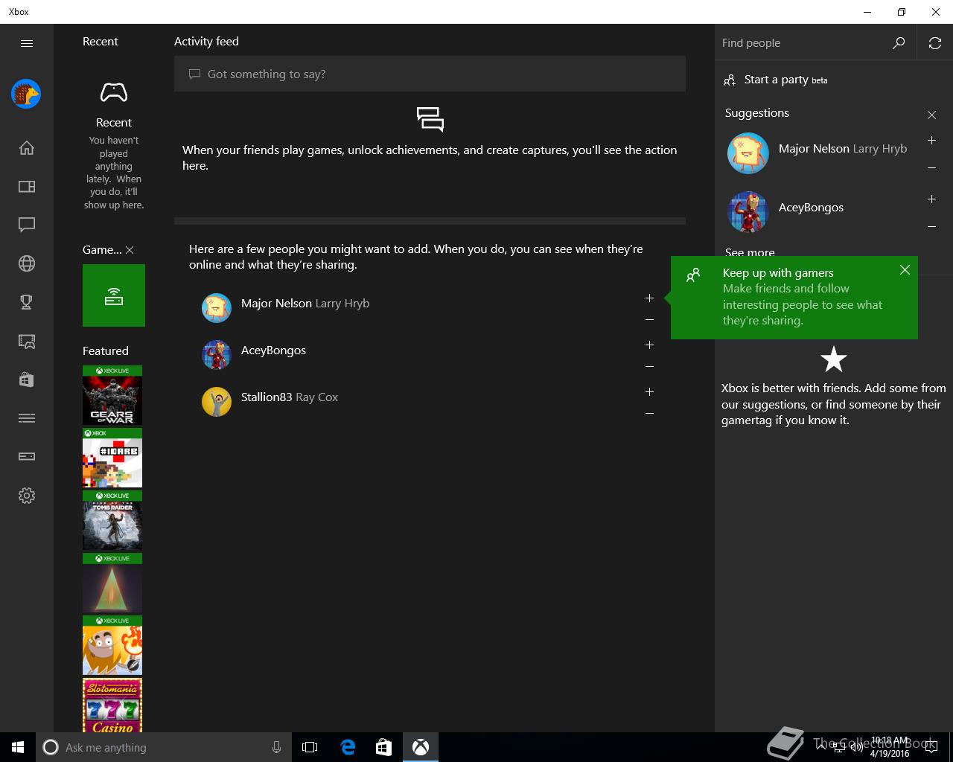This screenshot has width=953, height=762.
Task: Open the trending list sidebar icon
Action: 27,418
